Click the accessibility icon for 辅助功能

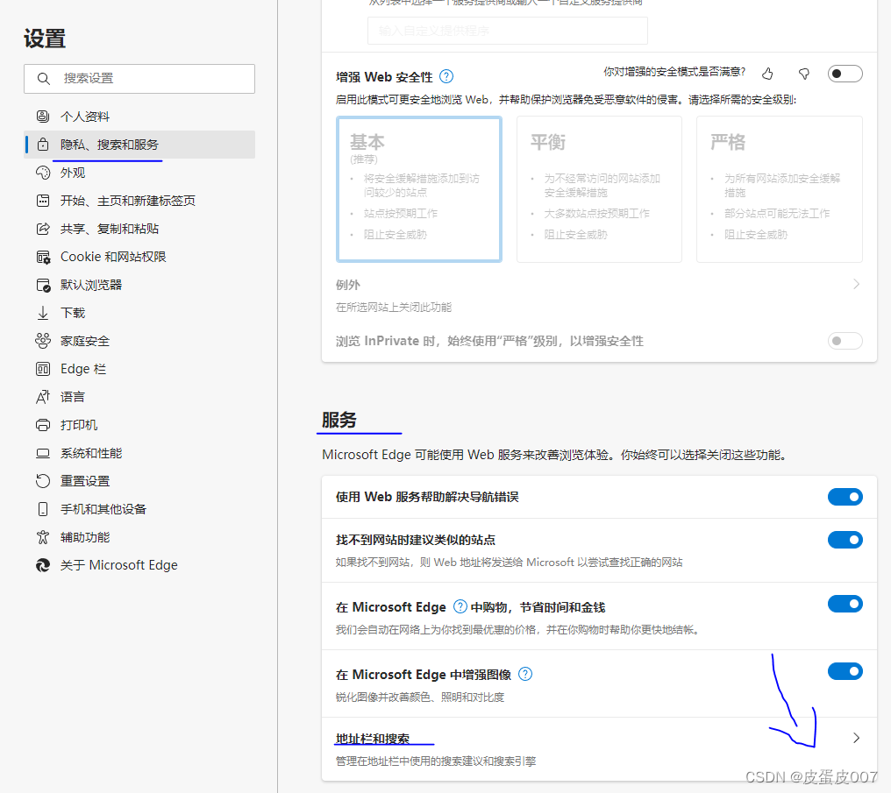(43, 537)
